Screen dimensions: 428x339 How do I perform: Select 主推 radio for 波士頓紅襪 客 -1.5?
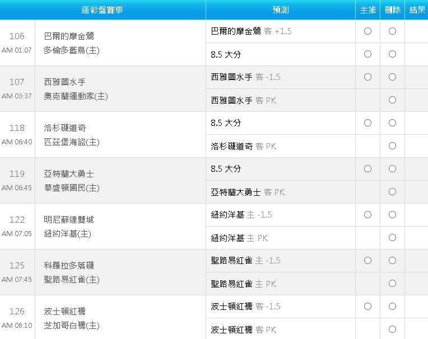coord(367,307)
